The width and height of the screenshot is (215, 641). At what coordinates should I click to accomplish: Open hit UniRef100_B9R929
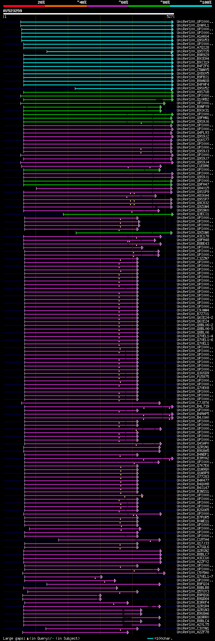tap(193, 55)
